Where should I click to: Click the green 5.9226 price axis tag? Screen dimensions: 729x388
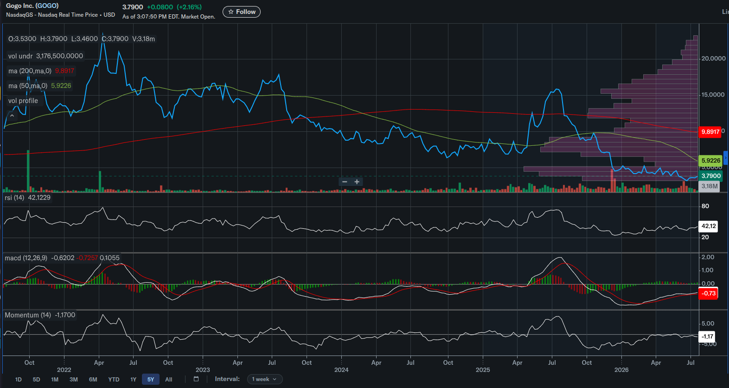click(710, 161)
